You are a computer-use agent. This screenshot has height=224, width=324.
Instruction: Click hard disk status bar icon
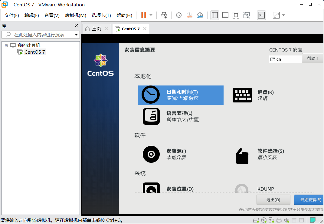256,220
